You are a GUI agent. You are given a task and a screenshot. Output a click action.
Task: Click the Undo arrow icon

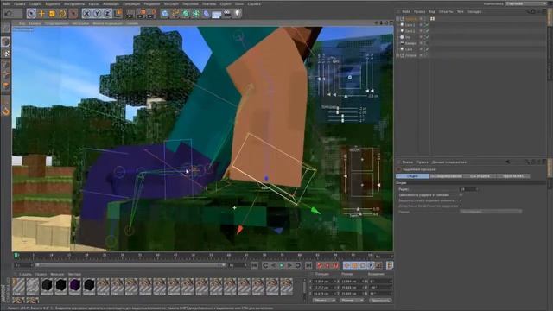click(8, 14)
